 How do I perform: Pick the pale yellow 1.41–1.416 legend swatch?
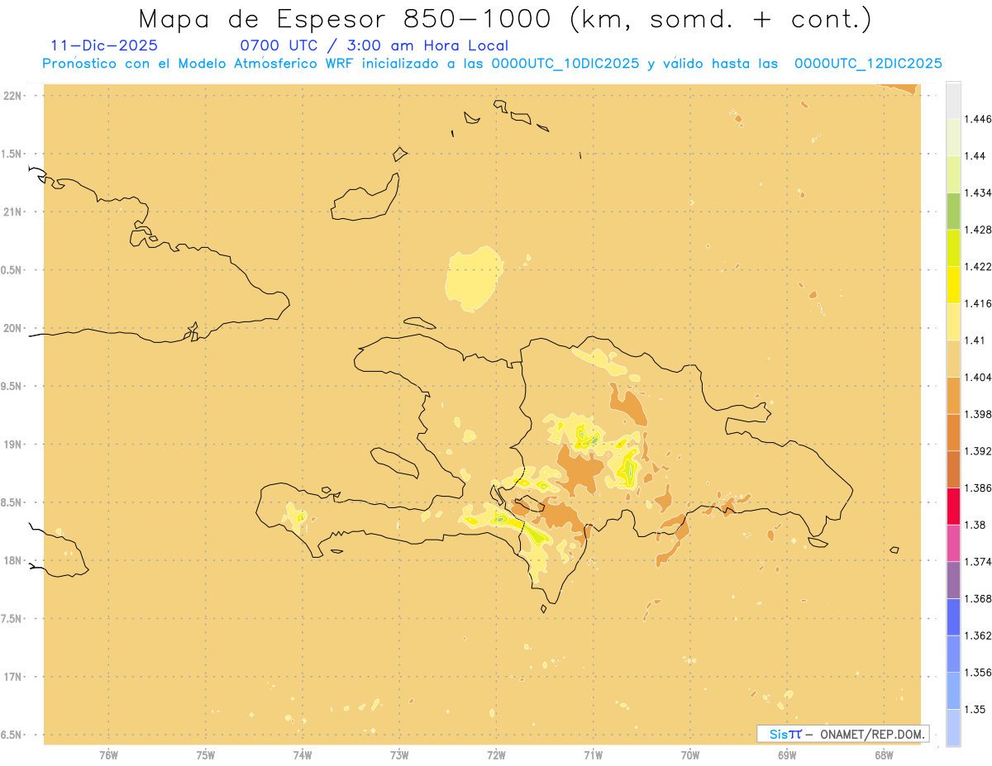point(953,321)
